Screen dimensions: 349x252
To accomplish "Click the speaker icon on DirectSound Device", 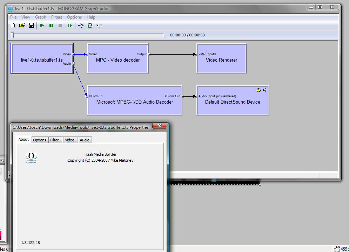I will tap(264, 90).
